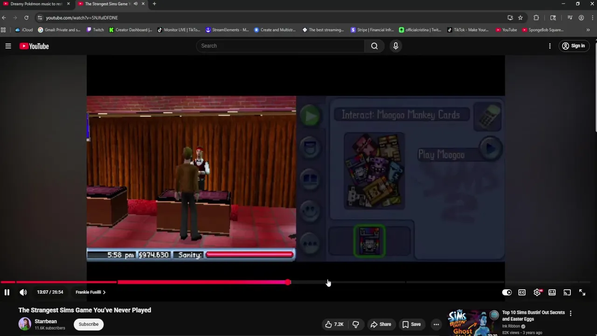Image resolution: width=597 pixels, height=336 pixels.
Task: Open the player settings gear
Action: point(537,293)
